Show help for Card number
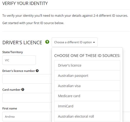130x122 pixels. click(23, 89)
